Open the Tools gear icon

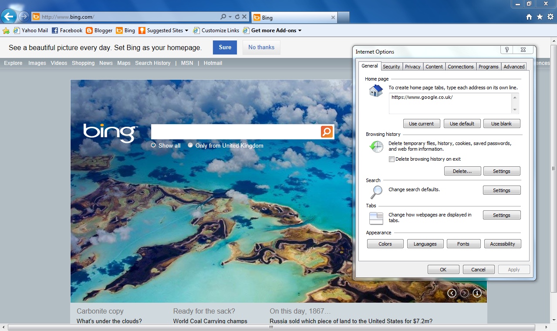[x=550, y=17]
